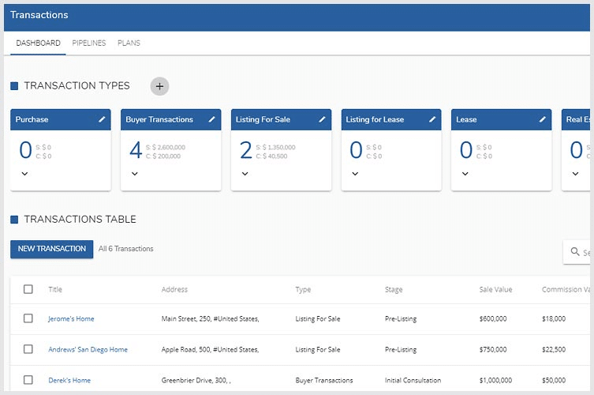594x395 pixels.
Task: Check the box for Jerome's Home
Action: pos(28,318)
